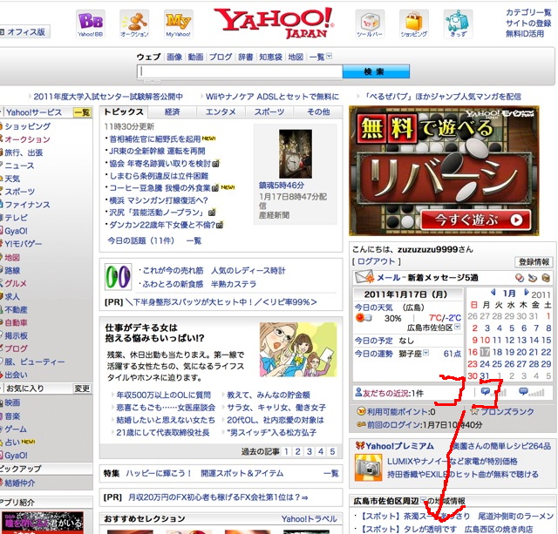
Task: Click the working women illustration
Action: point(298,349)
